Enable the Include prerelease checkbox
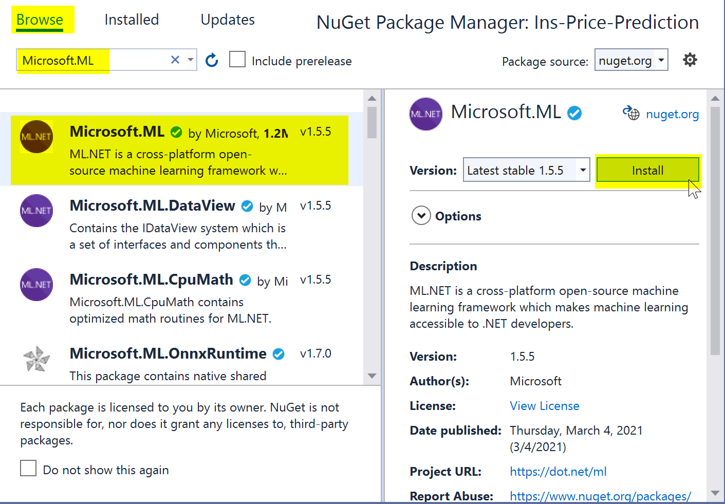725x504 pixels. tap(237, 60)
